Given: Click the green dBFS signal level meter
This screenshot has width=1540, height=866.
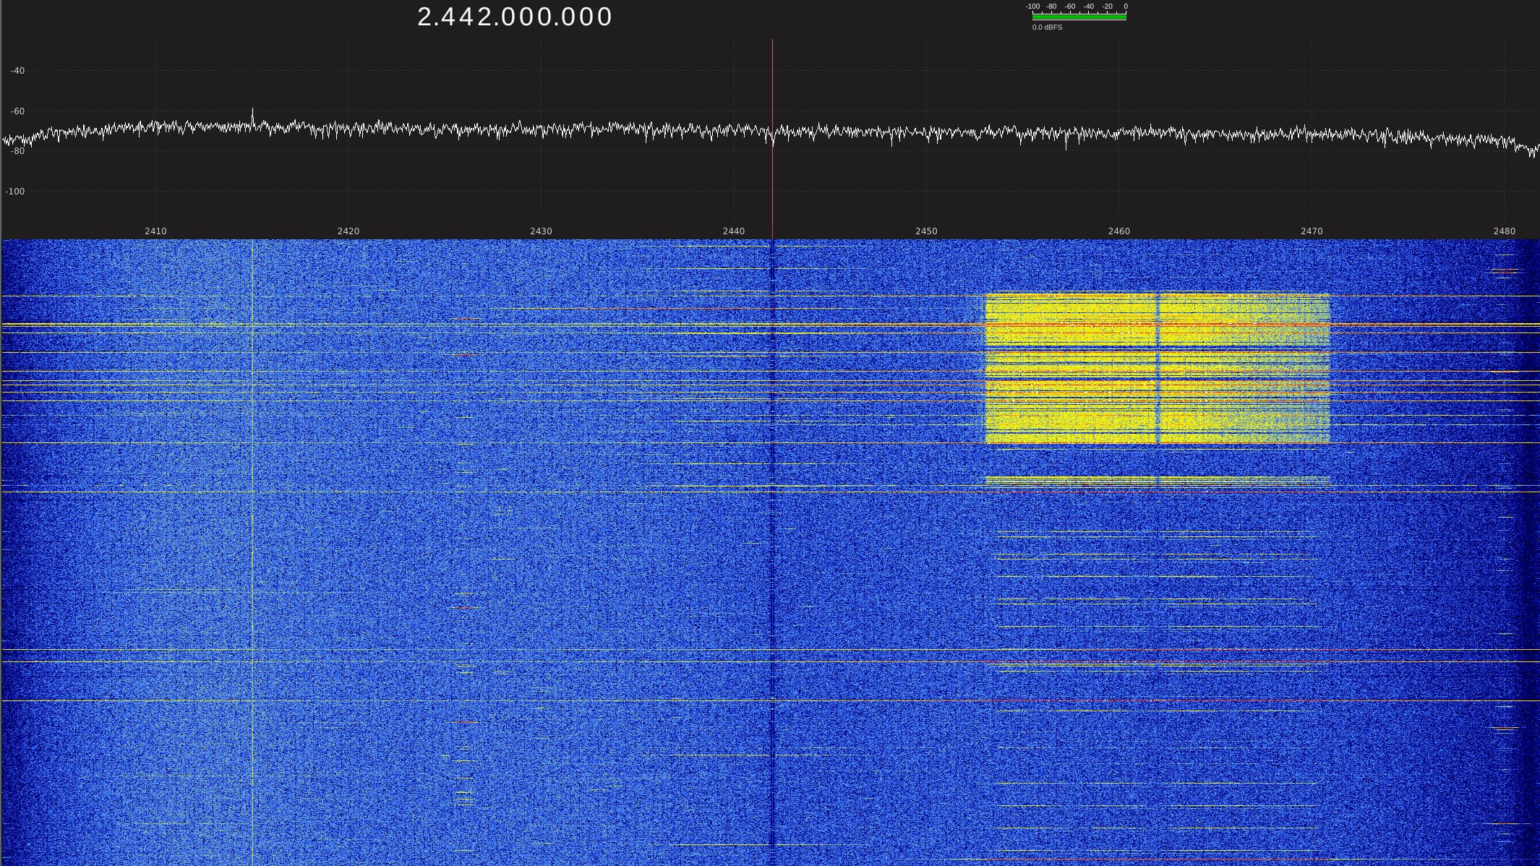Looking at the screenshot, I should (1079, 17).
